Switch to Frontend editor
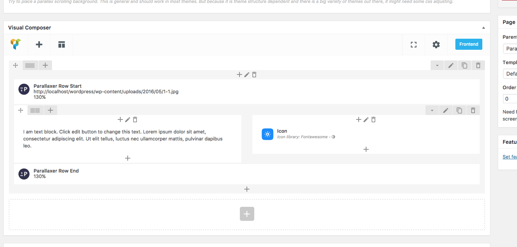Image resolution: width=517 pixels, height=247 pixels. 469,44
